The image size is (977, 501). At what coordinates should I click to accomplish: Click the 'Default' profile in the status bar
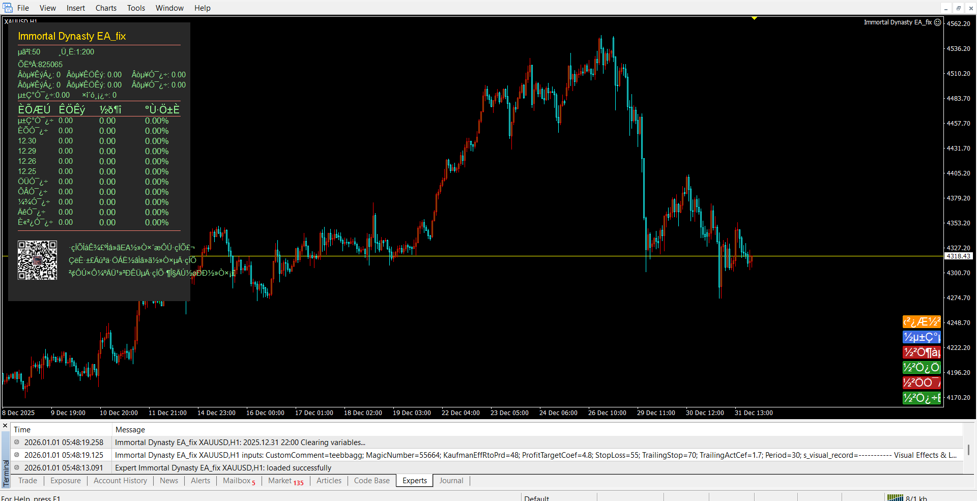[x=536, y=498]
